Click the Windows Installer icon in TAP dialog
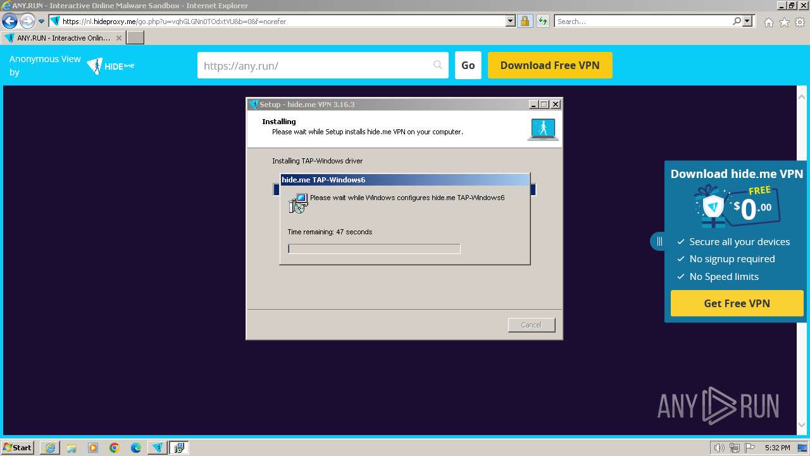Screen dimensions: 810x456 [x=297, y=203]
